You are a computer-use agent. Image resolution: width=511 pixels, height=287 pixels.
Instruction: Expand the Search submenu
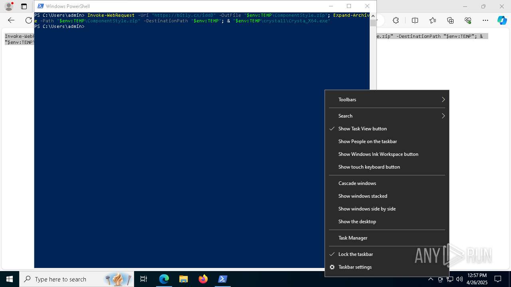[x=387, y=116]
